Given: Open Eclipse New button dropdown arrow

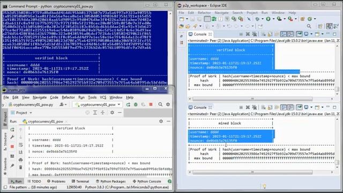Looking at the screenshot, I should tap(187, 19).
